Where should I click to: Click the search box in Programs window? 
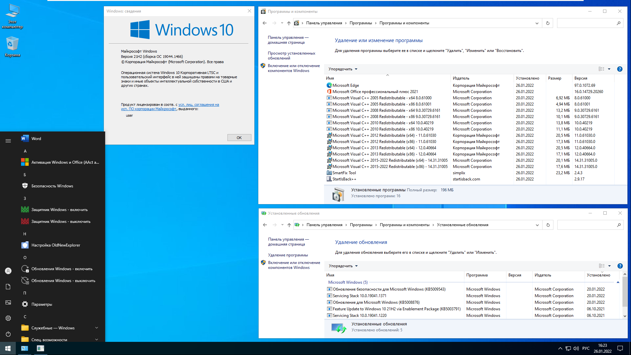click(x=587, y=23)
